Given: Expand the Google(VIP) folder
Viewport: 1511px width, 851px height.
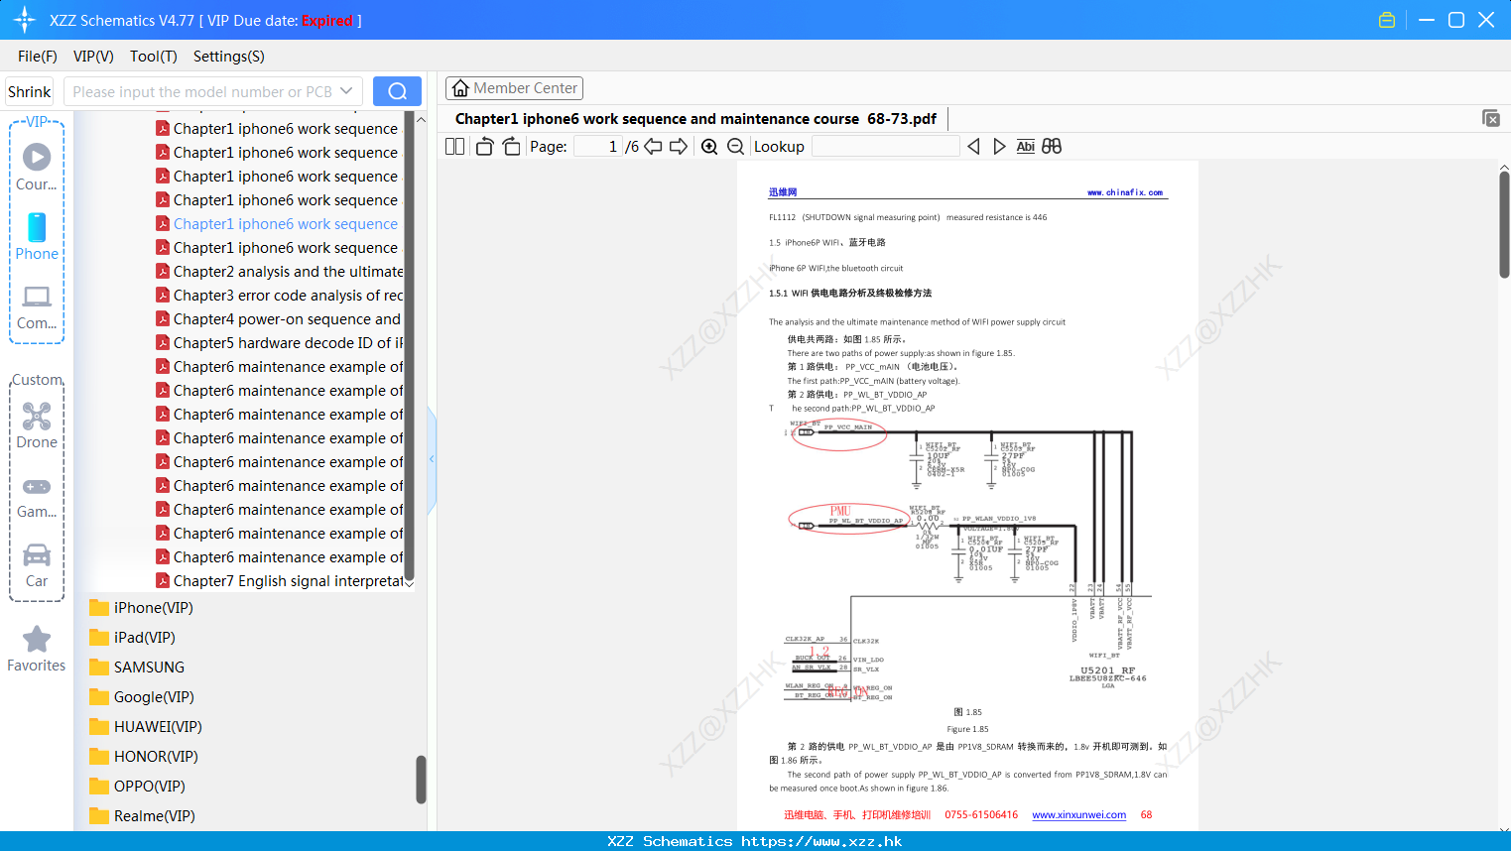Looking at the screenshot, I should coord(142,697).
